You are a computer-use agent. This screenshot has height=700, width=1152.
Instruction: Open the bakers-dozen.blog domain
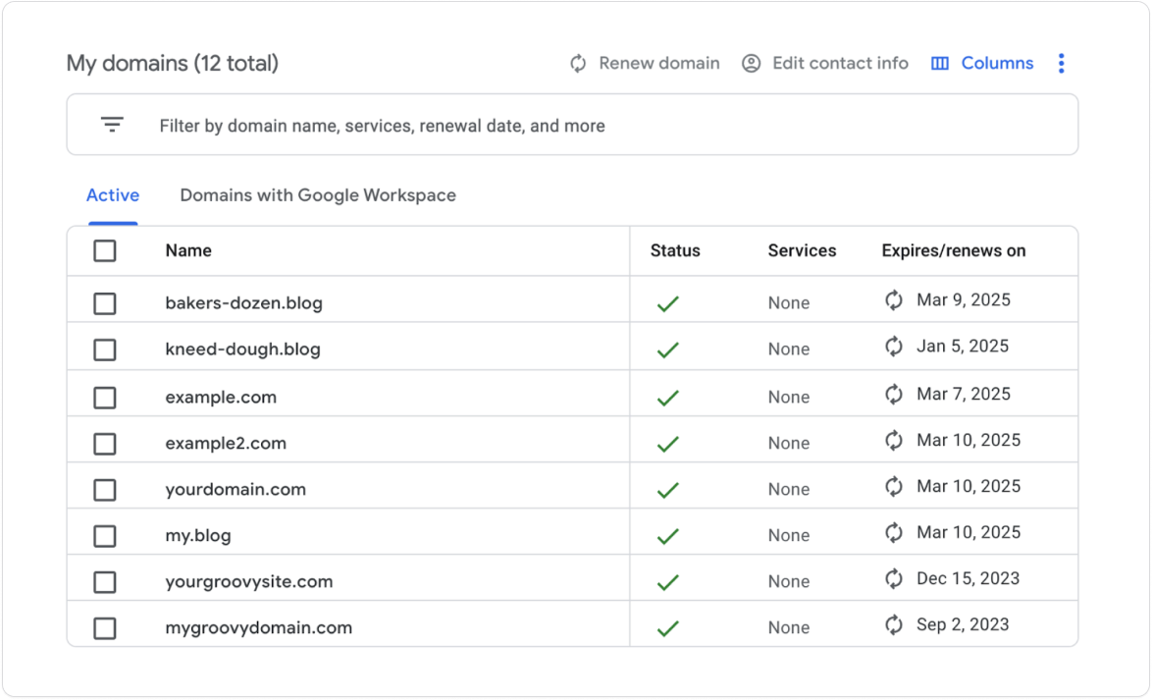[x=244, y=303]
